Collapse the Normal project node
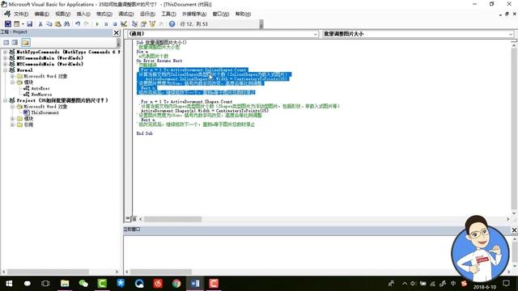The width and height of the screenshot is (518, 291). 6,70
